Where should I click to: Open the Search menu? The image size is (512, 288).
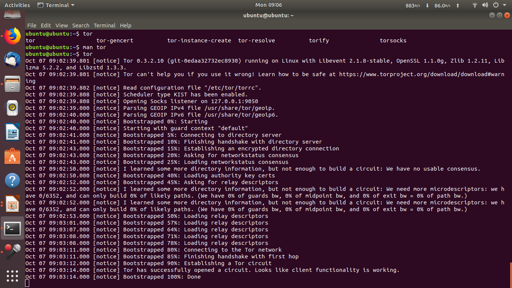(x=81, y=25)
